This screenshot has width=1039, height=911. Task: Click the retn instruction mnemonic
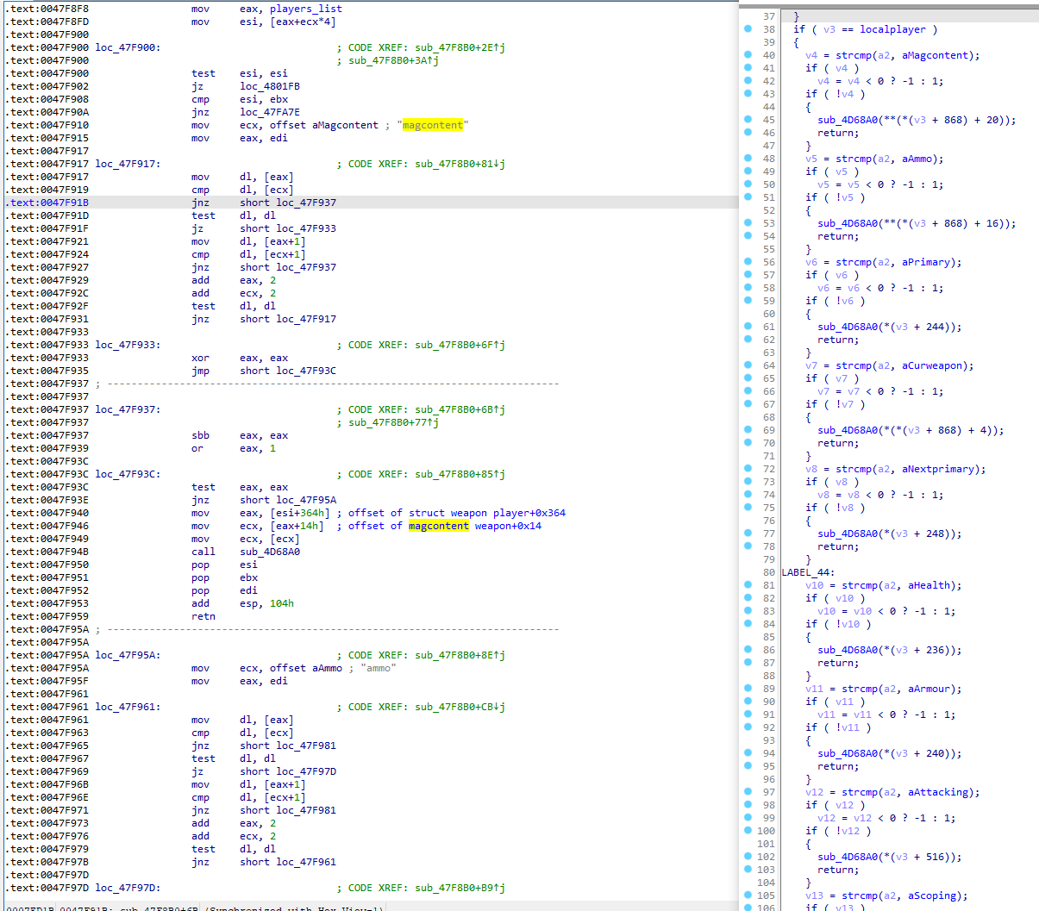[203, 616]
